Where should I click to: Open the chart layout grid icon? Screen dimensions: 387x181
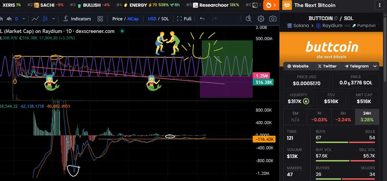[x=100, y=19]
